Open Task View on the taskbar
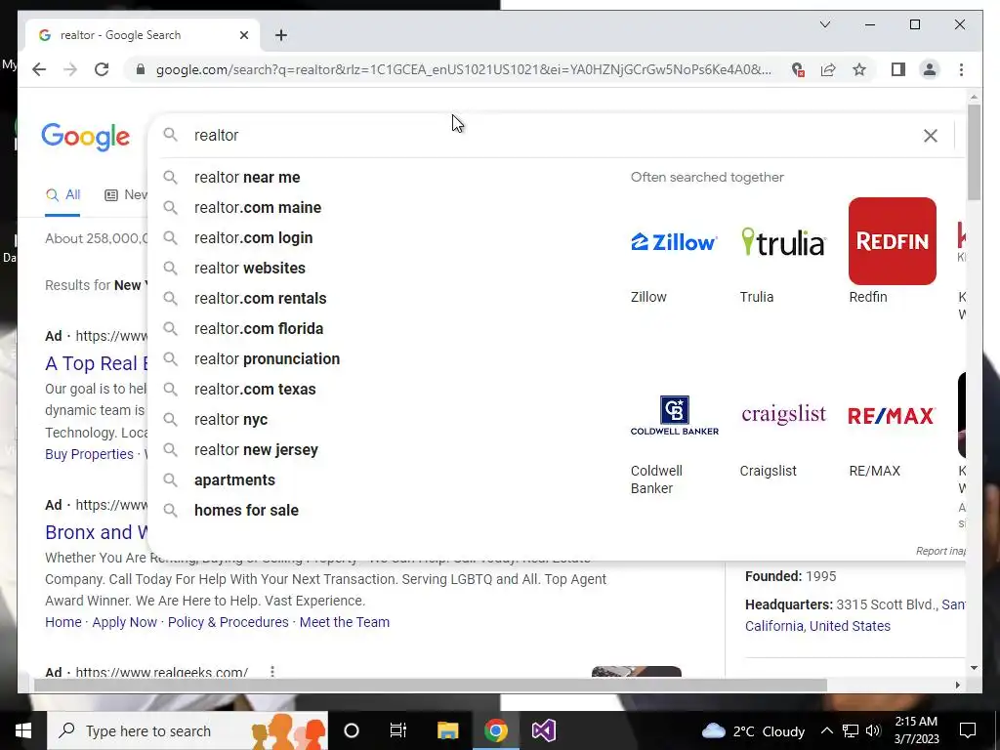This screenshot has height=750, width=1000. tap(398, 730)
